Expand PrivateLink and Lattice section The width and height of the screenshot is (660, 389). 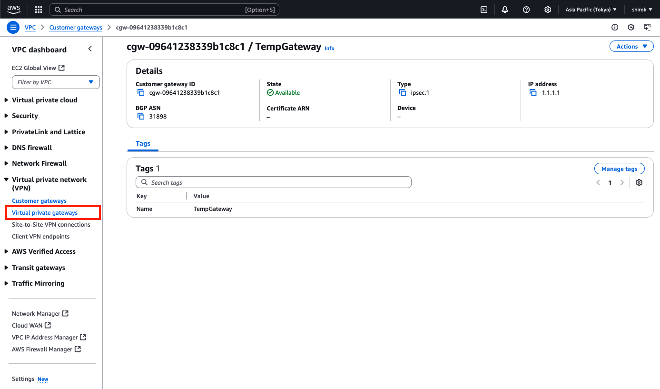pyautogui.click(x=6, y=132)
